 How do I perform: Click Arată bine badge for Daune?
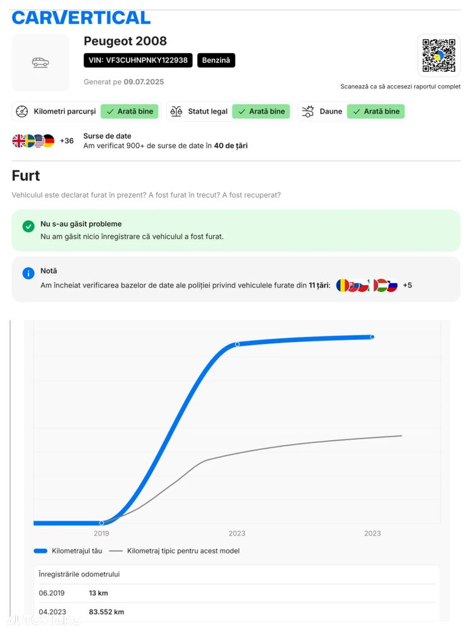376,112
